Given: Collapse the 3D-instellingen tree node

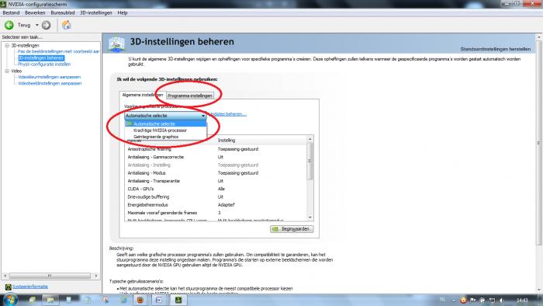Looking at the screenshot, I should [7, 45].
